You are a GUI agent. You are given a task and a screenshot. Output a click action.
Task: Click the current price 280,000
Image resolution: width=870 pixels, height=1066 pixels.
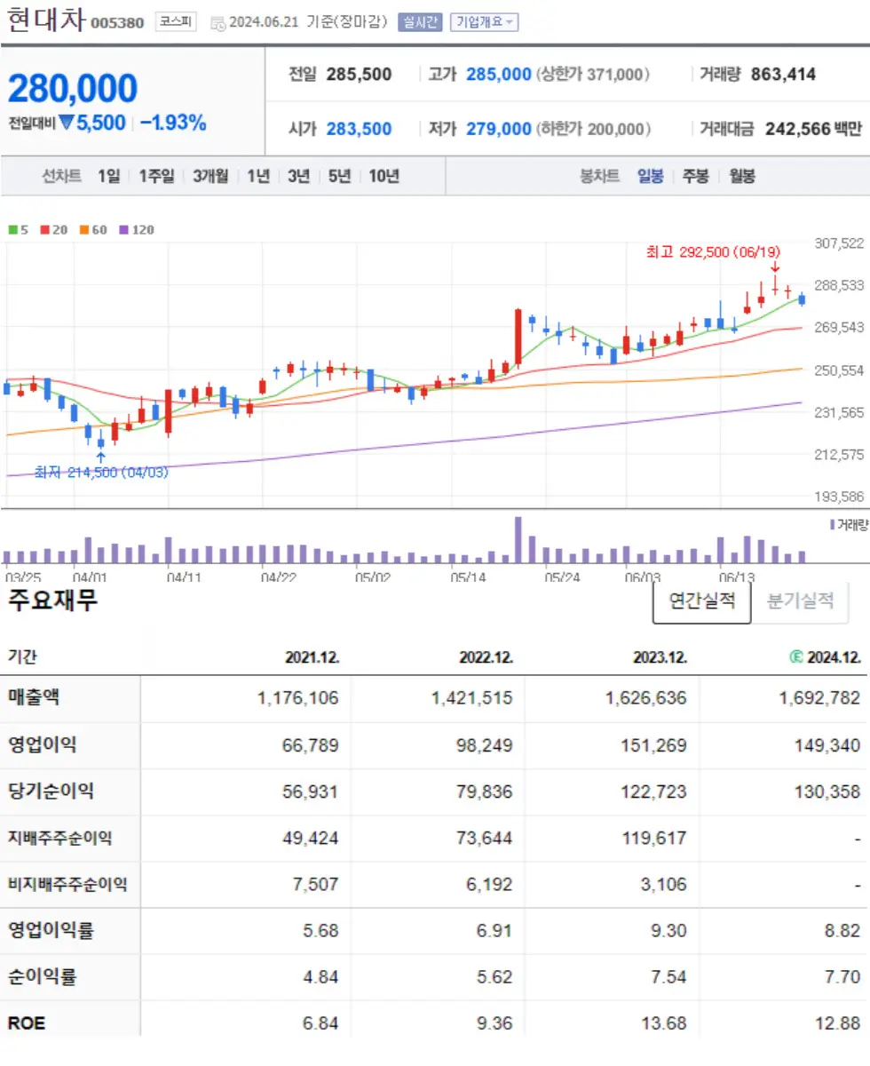click(73, 89)
